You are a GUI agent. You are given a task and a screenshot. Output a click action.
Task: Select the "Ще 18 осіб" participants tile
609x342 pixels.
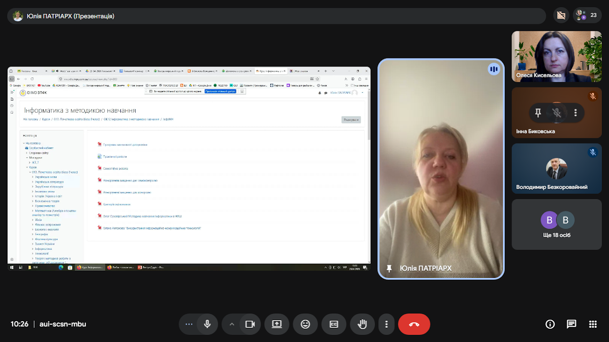click(557, 224)
